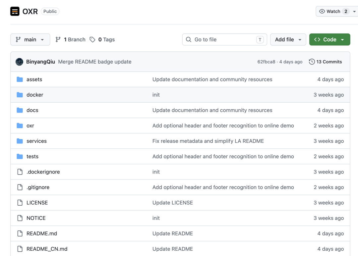Click BinyangQiu's avatar image
358x256 pixels.
20,62
